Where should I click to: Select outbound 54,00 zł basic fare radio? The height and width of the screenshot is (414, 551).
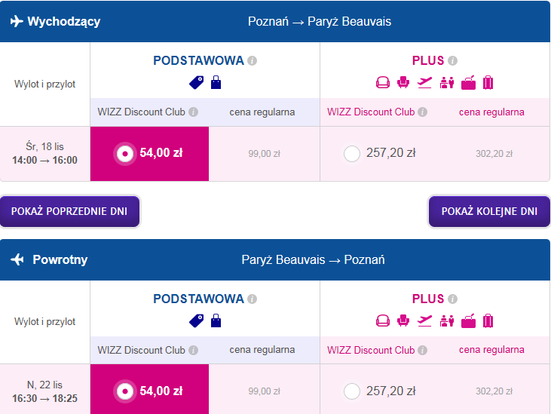pyautogui.click(x=125, y=154)
